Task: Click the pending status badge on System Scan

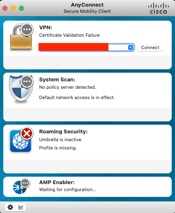Action: pyautogui.click(x=27, y=81)
